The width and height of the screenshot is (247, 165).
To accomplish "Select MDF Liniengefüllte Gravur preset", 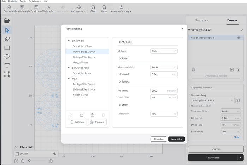I will coord(87,90).
